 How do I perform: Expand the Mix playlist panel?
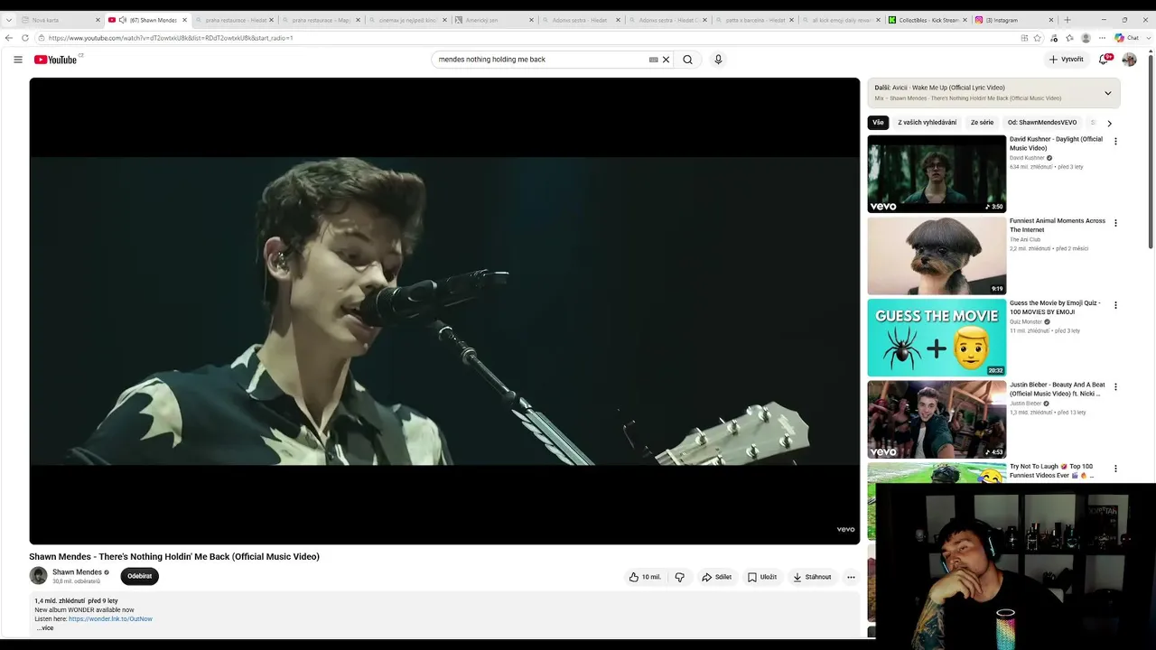[x=1108, y=93]
